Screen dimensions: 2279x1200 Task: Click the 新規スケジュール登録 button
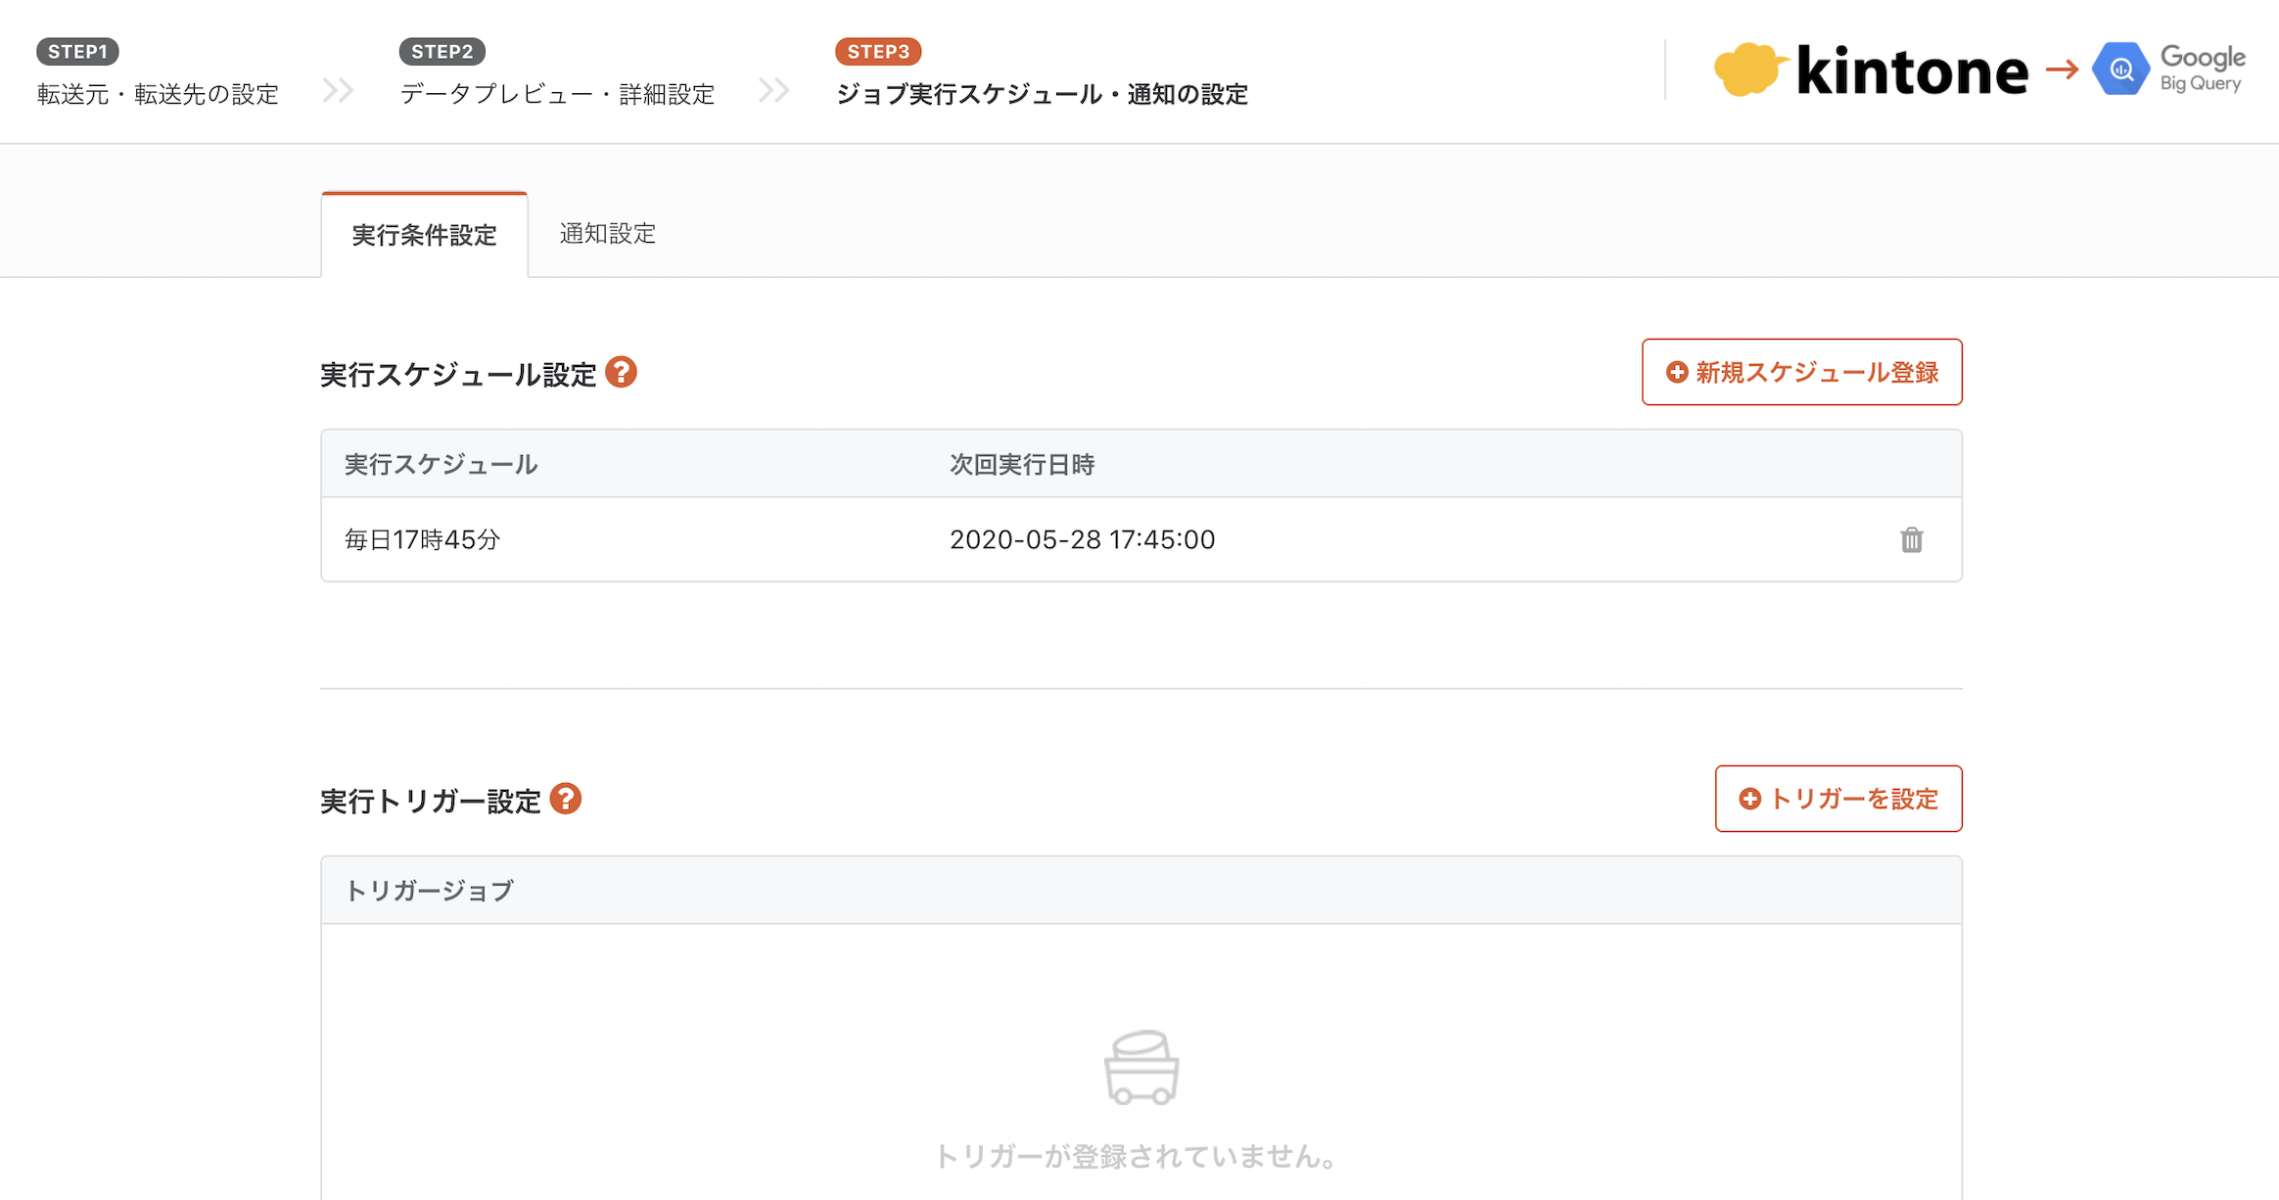[x=1801, y=372]
